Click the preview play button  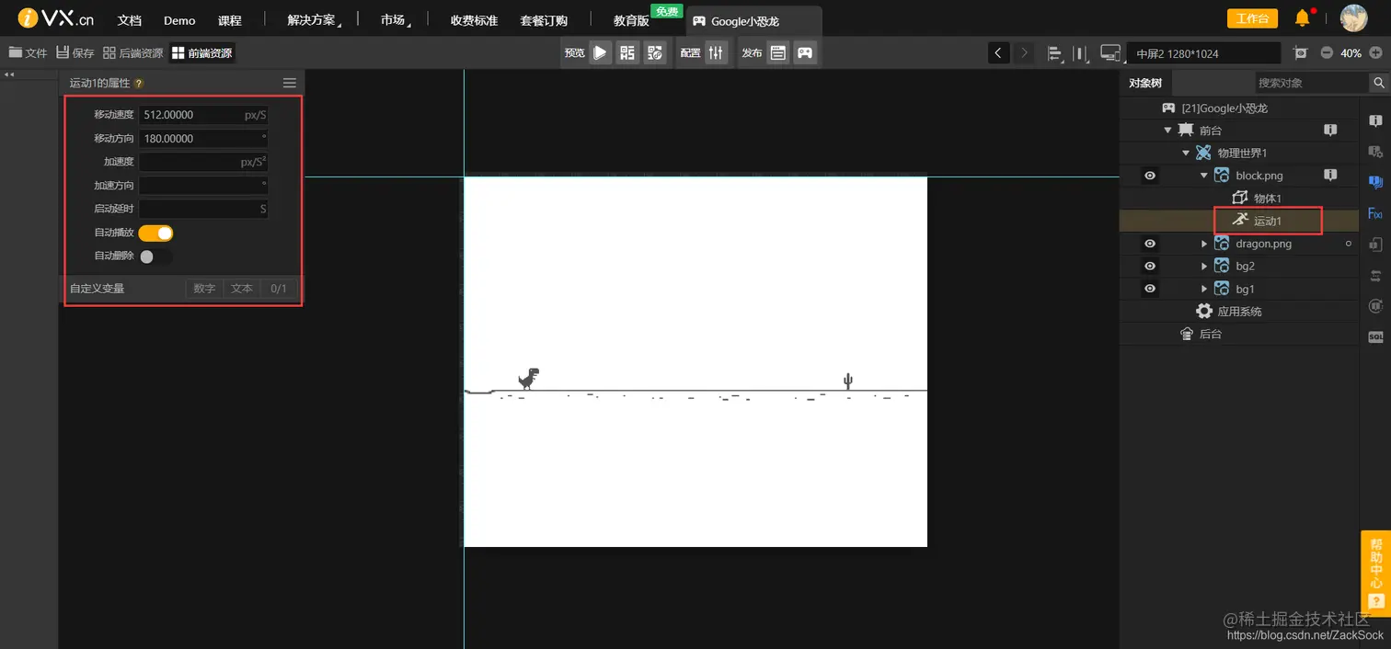(600, 53)
